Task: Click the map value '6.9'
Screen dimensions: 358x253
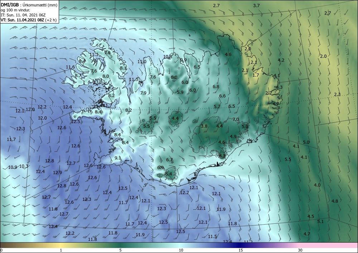Action: 160,167
